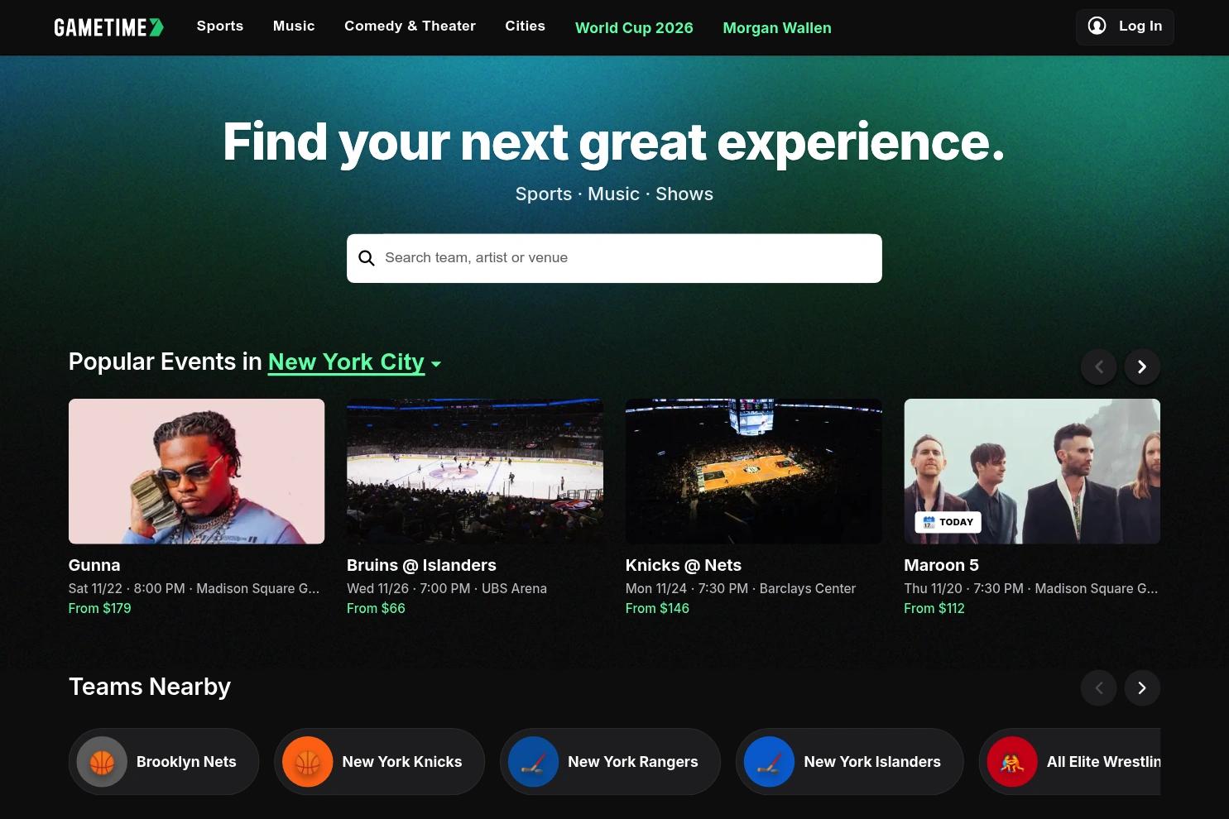Click the user profile icon in Log In

point(1097,26)
